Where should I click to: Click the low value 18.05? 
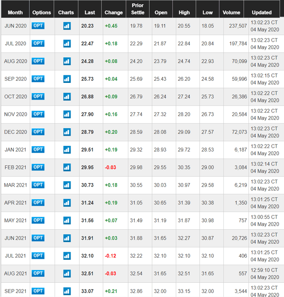(x=208, y=26)
